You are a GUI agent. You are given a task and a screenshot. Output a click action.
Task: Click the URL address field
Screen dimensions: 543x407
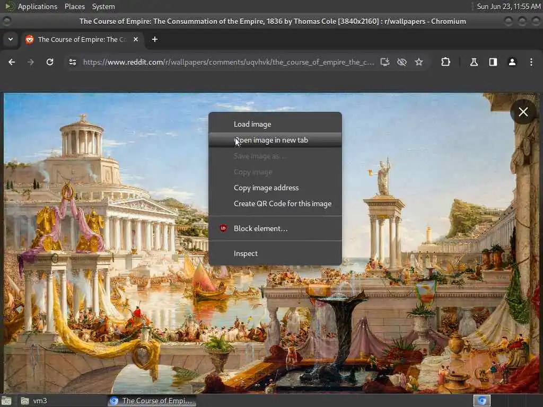(229, 62)
